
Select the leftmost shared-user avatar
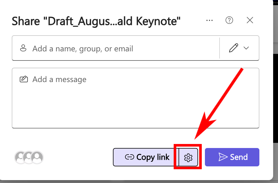tap(20, 157)
